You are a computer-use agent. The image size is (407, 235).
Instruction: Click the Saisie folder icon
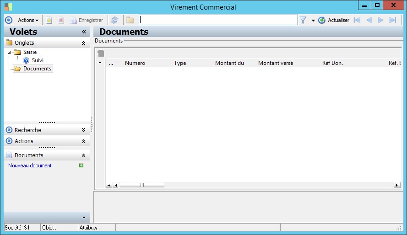click(17, 52)
